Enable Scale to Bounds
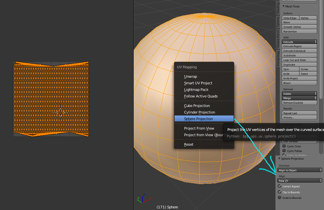The height and width of the screenshot is (210, 324). 280,198
